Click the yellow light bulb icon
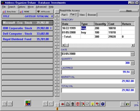140x111 pixels. [93, 104]
